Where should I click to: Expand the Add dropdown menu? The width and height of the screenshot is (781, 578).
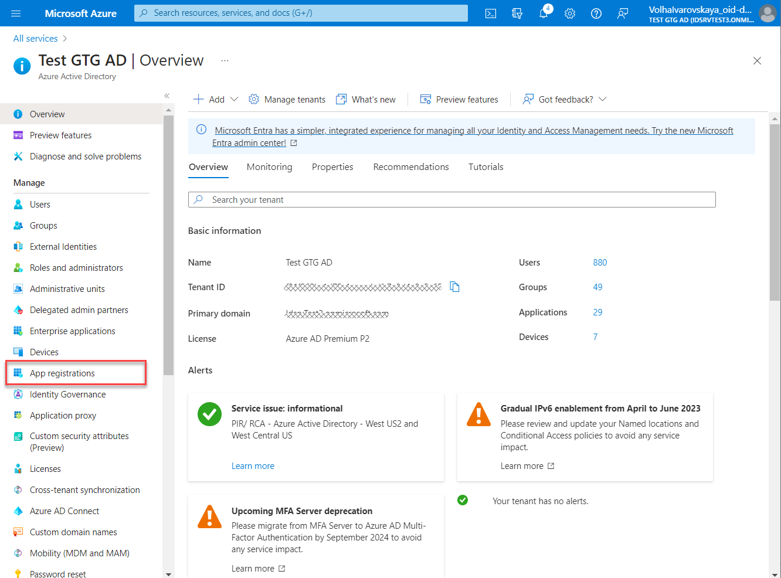pos(234,99)
